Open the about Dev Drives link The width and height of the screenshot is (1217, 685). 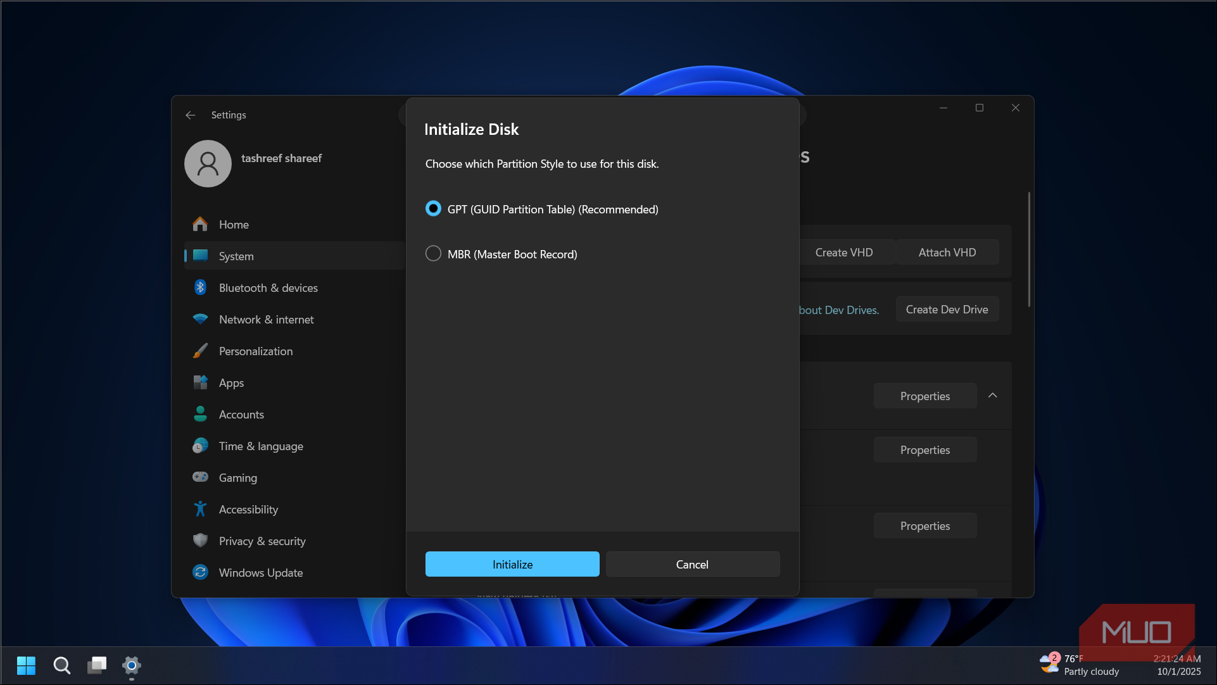click(x=839, y=310)
